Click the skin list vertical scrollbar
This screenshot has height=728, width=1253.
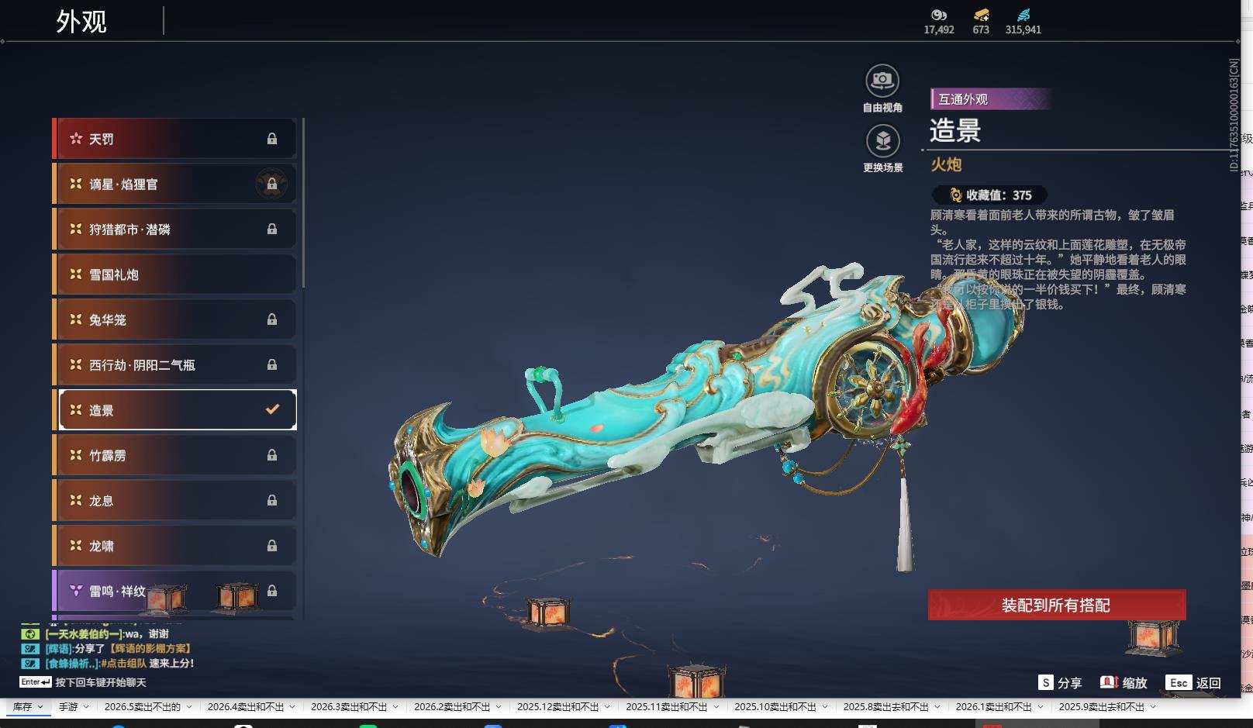click(303, 203)
